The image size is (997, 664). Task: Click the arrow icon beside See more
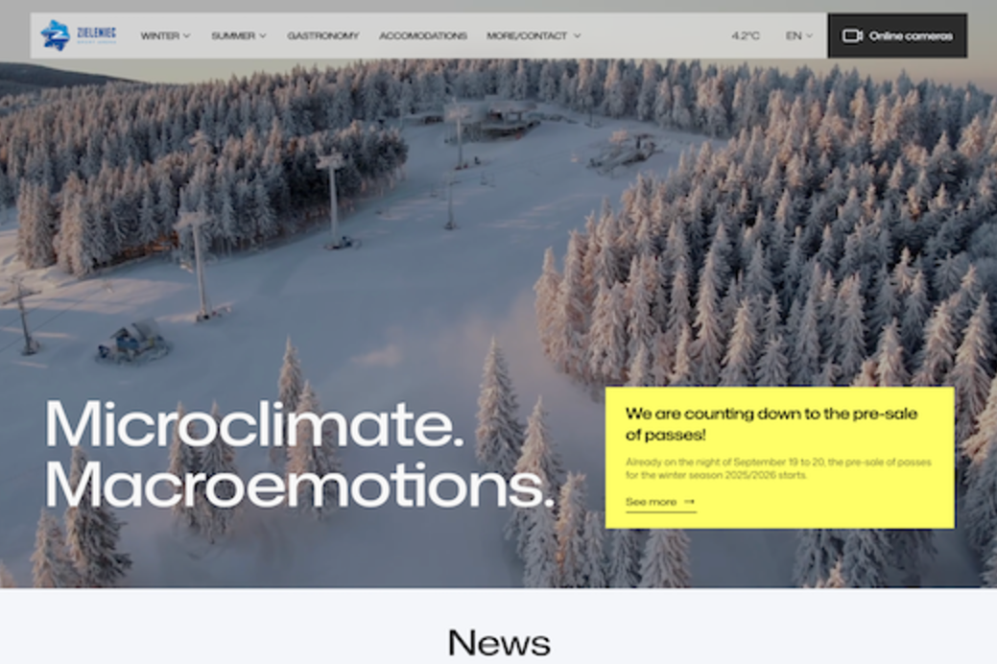point(689,502)
